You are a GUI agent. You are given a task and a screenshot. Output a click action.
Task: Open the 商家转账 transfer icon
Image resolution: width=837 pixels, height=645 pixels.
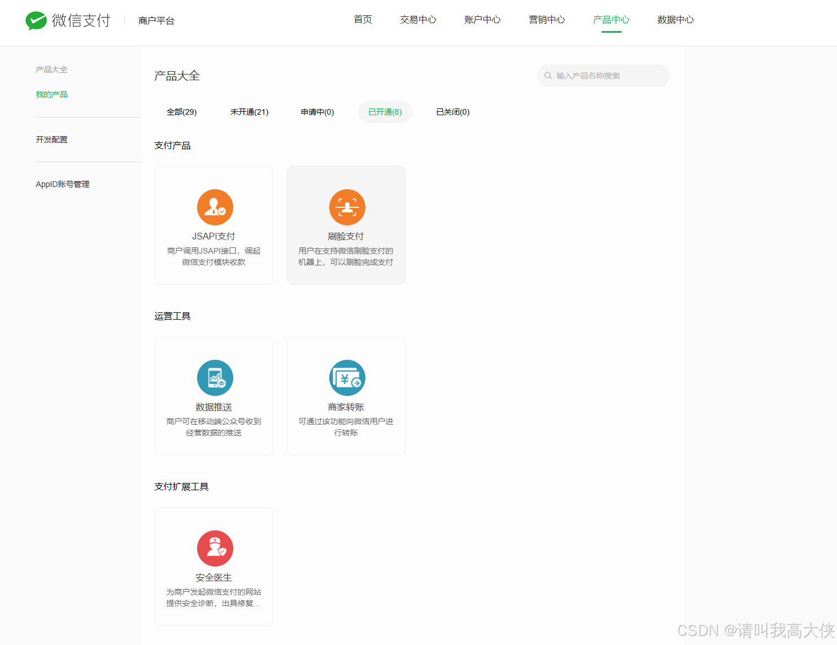click(347, 378)
